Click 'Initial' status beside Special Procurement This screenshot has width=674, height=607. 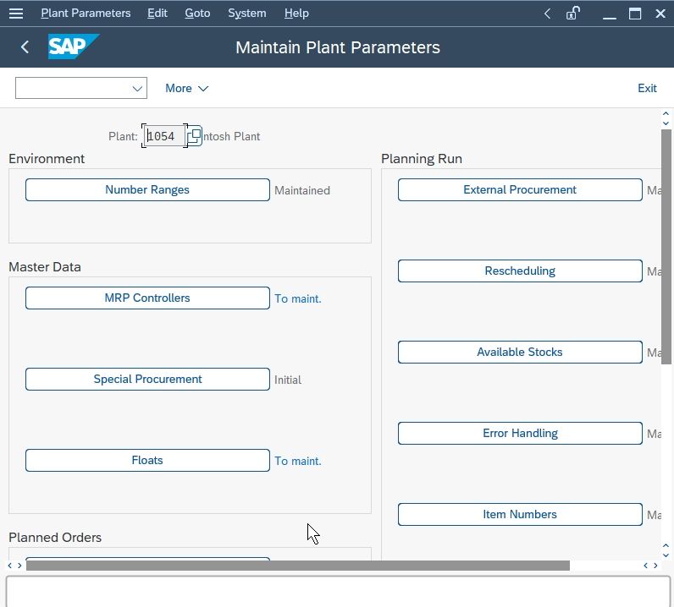tap(288, 380)
